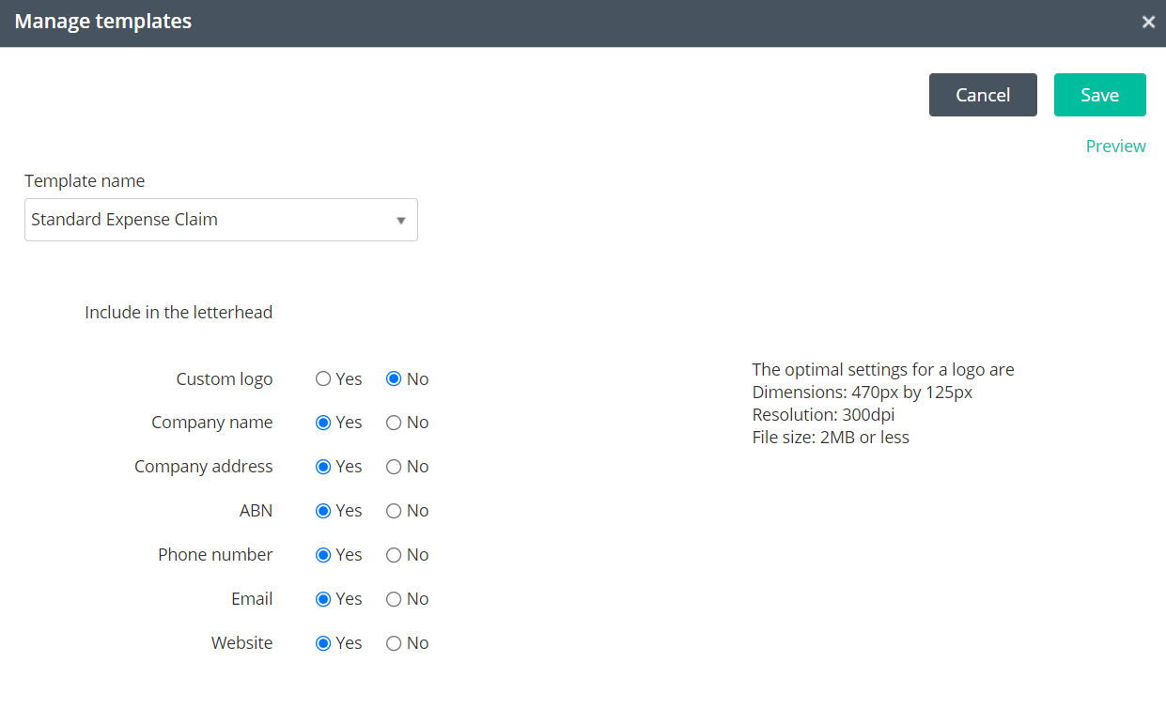Select Yes for Phone number

(x=323, y=555)
